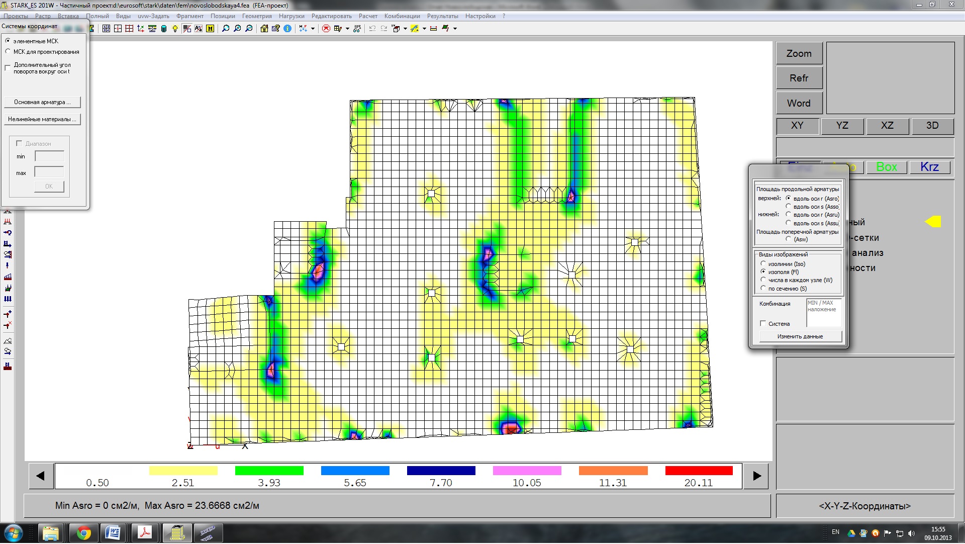Enable 'Дополнительный угол поворота' checkbox
This screenshot has width=965, height=544.
click(x=8, y=68)
